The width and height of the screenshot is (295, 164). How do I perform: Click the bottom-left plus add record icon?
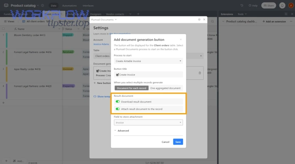click(x=6, y=161)
